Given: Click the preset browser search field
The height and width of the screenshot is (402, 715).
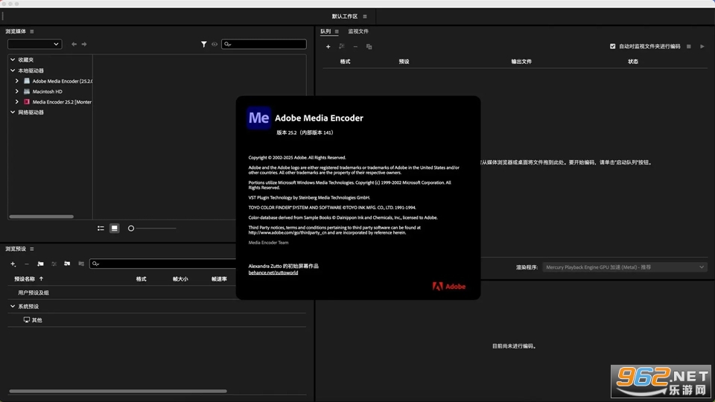Looking at the screenshot, I should 163,264.
